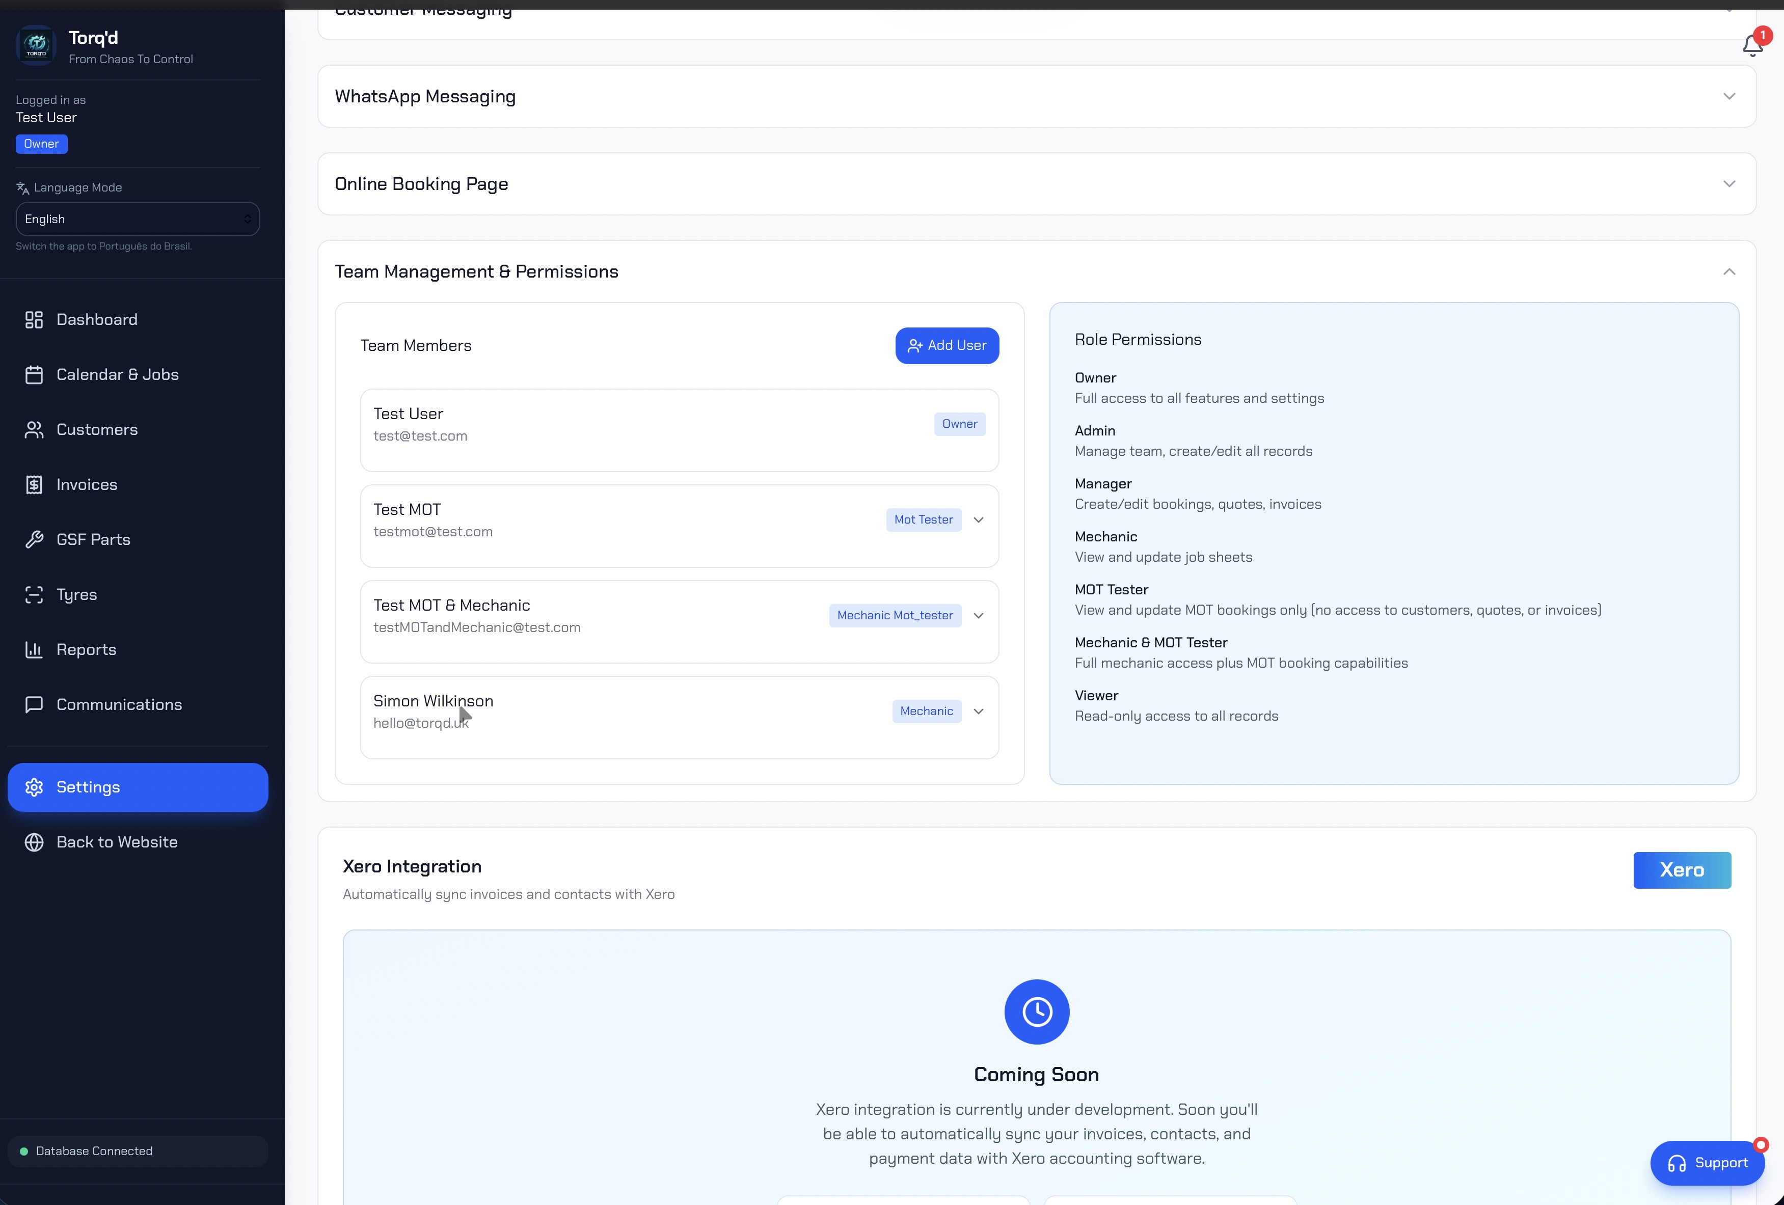Click the Dashboard grid icon

(34, 320)
